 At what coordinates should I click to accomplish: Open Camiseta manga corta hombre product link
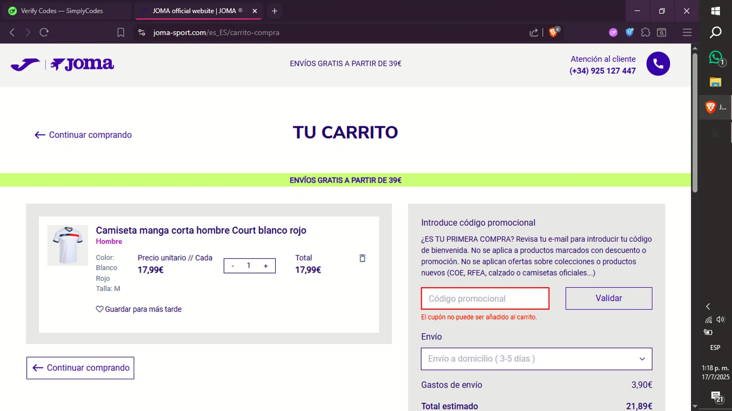(201, 230)
